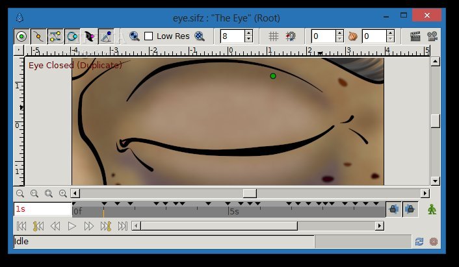Click the stop rendering red icon
Screen dimensions: 459x267
click(x=434, y=242)
